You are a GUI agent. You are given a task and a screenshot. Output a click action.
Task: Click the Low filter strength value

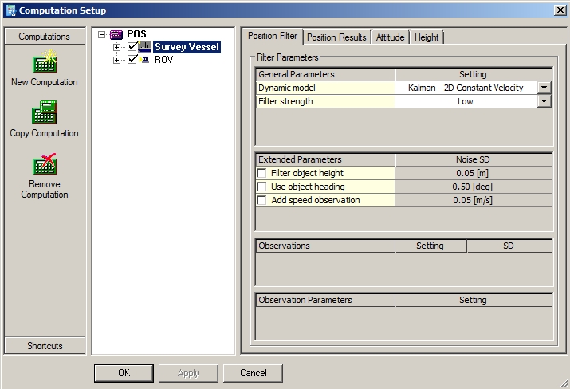click(x=466, y=101)
